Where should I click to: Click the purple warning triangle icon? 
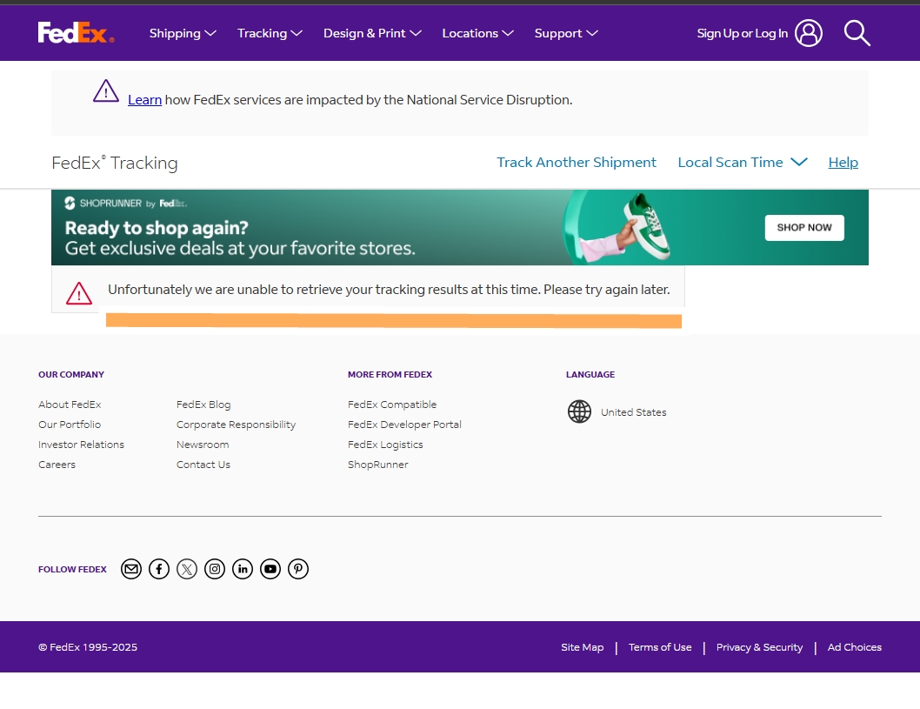tap(106, 91)
